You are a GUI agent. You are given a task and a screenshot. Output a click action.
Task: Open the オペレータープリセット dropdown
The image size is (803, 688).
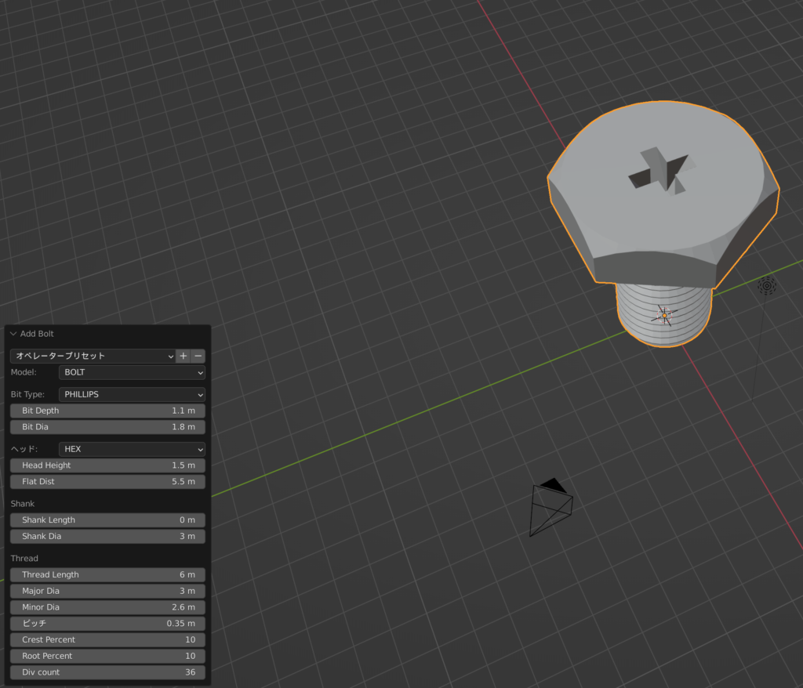tap(92, 356)
